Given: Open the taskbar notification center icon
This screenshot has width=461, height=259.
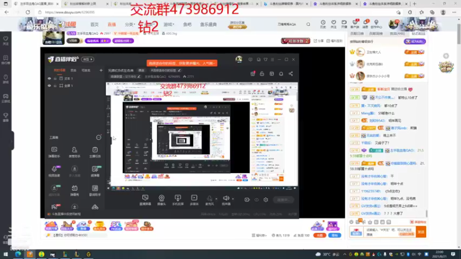Looking at the screenshot, I should point(453,254).
